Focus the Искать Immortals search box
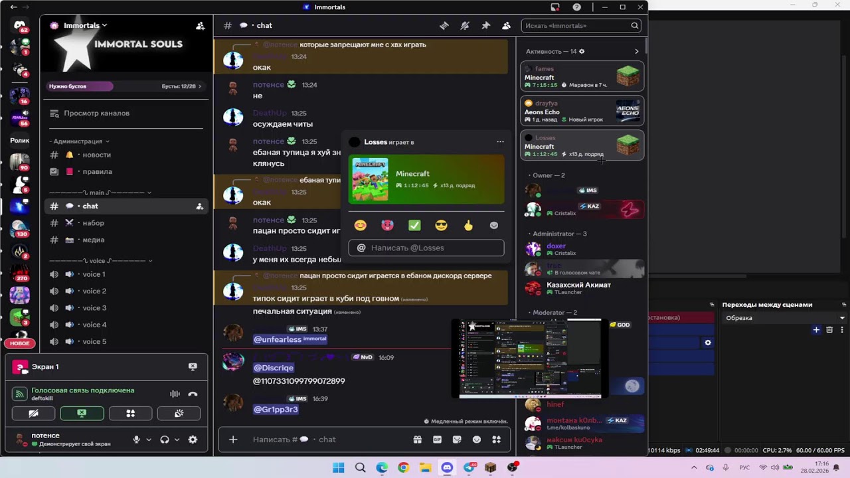The width and height of the screenshot is (850, 478). (x=582, y=26)
